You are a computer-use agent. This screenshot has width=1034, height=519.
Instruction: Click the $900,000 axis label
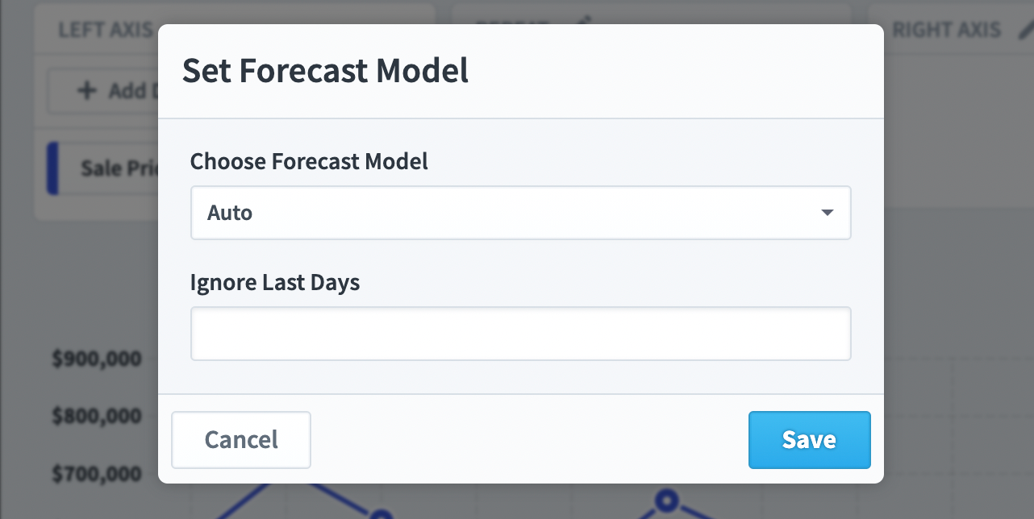pyautogui.click(x=97, y=359)
